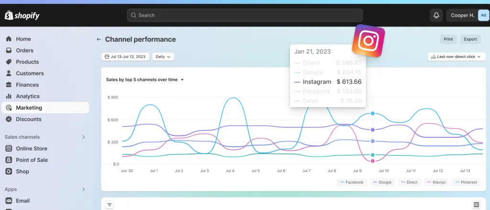Click the columns icon below the chart
This screenshot has width=490, height=210.
476,205
